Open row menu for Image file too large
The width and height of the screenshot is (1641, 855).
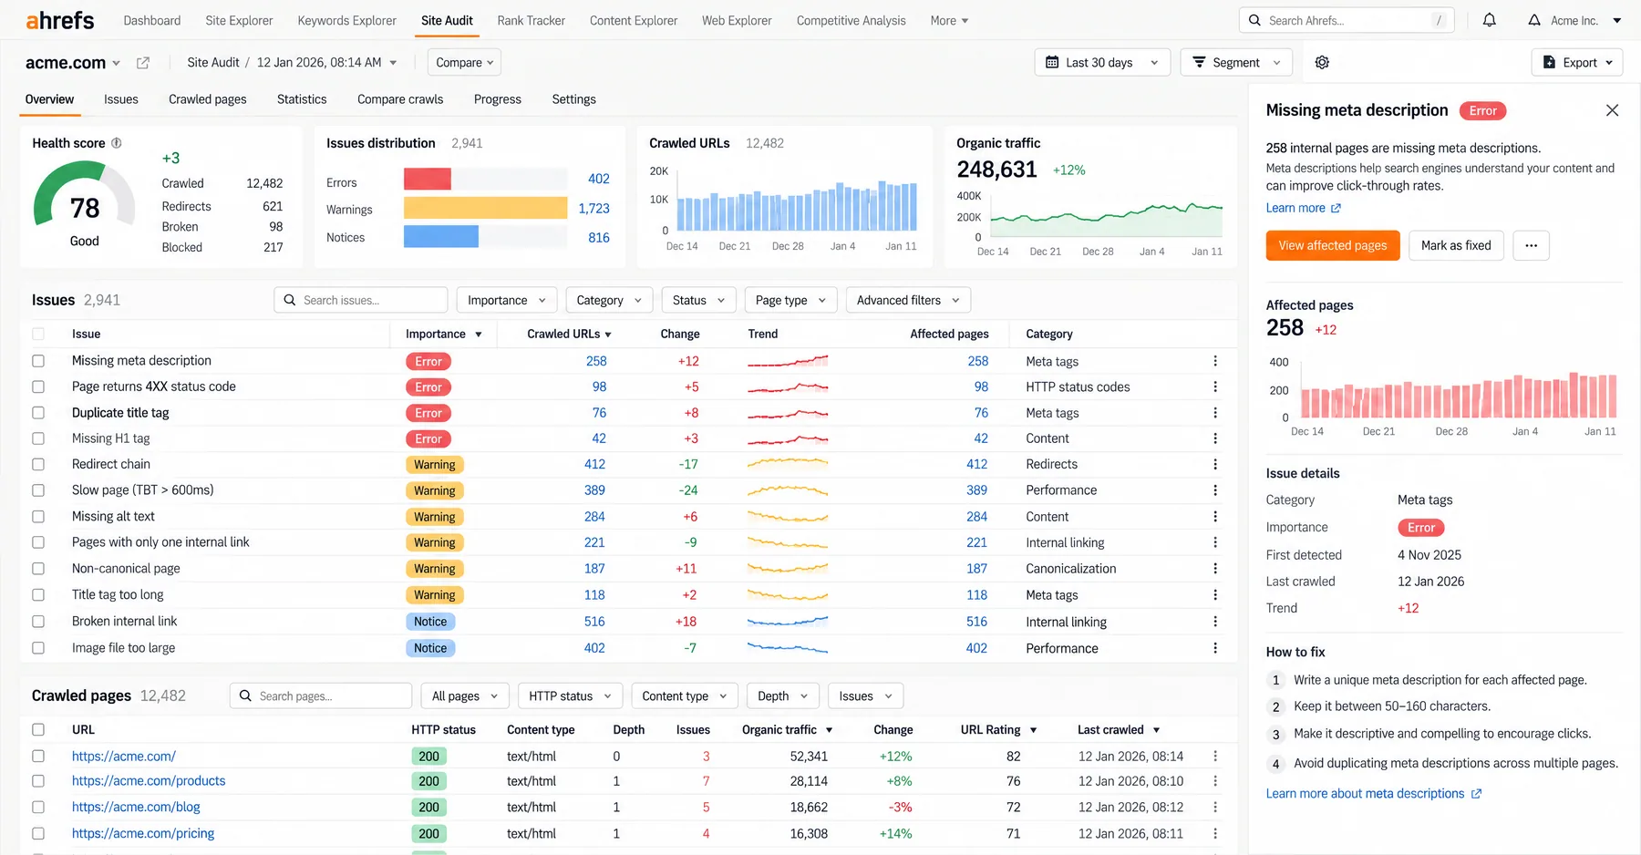(1215, 648)
